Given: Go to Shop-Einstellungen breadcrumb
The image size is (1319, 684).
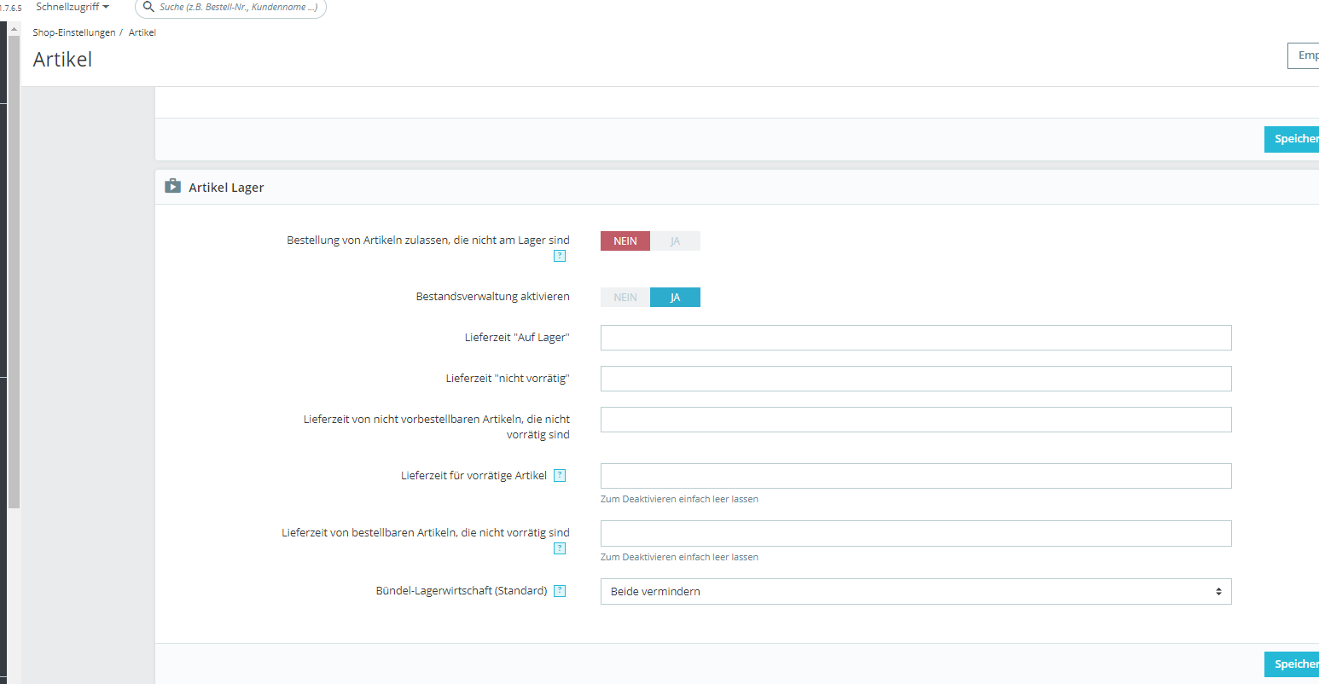Looking at the screenshot, I should click(74, 32).
